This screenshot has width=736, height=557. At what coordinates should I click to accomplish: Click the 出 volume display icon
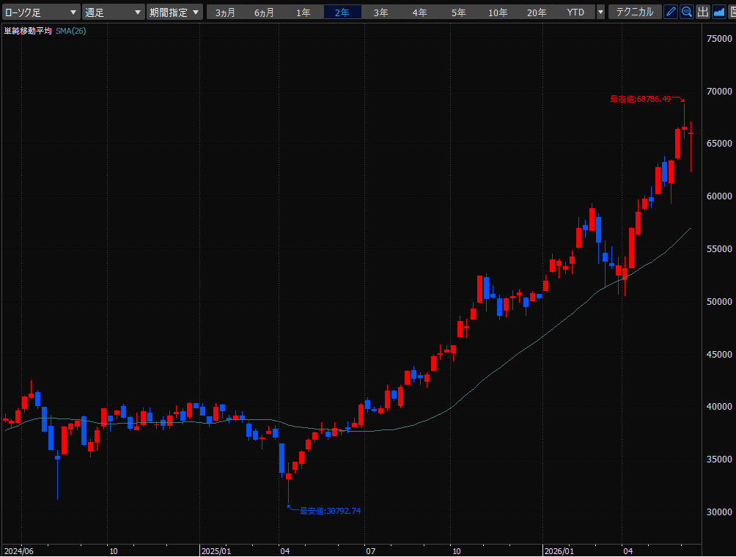[x=703, y=12]
